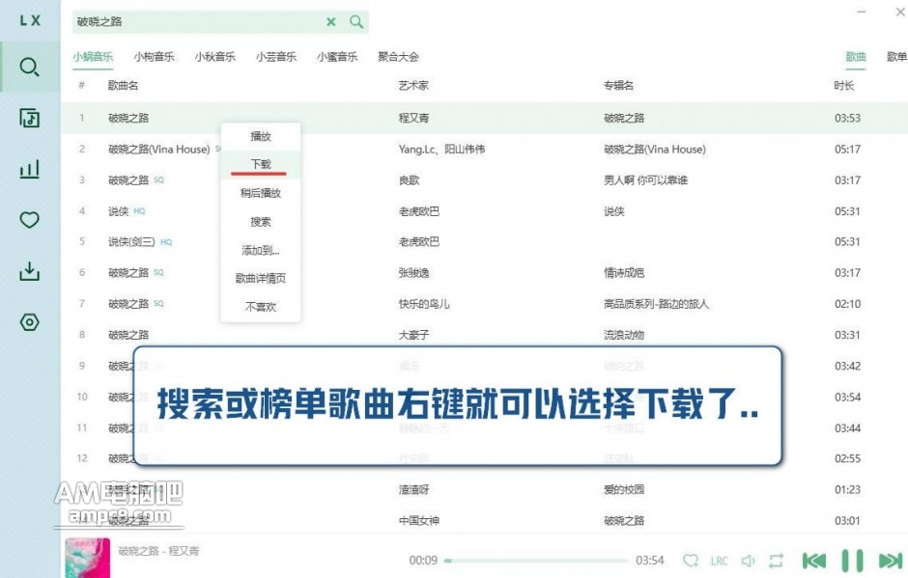Go back to previous track
The image size is (908, 578).
click(x=814, y=561)
